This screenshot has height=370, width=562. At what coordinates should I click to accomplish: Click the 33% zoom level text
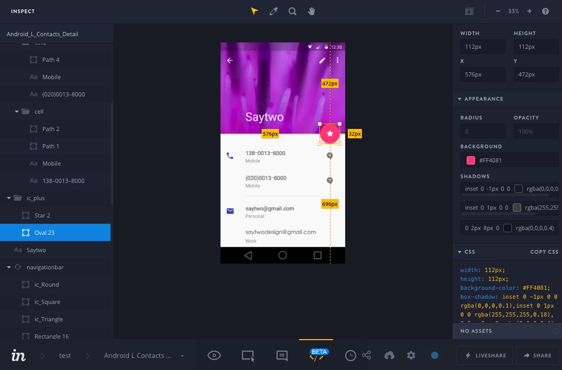click(x=513, y=11)
